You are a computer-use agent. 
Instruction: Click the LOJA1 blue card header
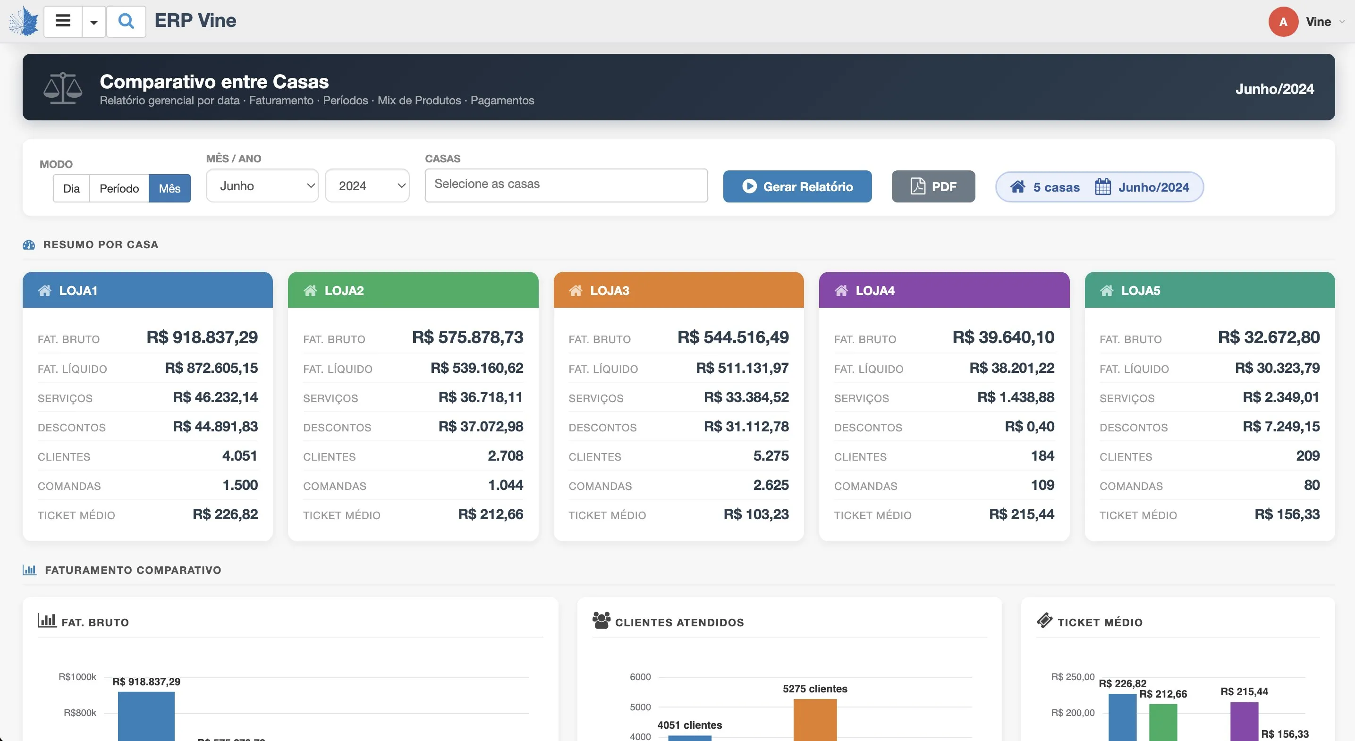148,290
